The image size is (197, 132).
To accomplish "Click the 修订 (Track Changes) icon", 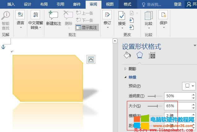I will click(x=107, y=16).
